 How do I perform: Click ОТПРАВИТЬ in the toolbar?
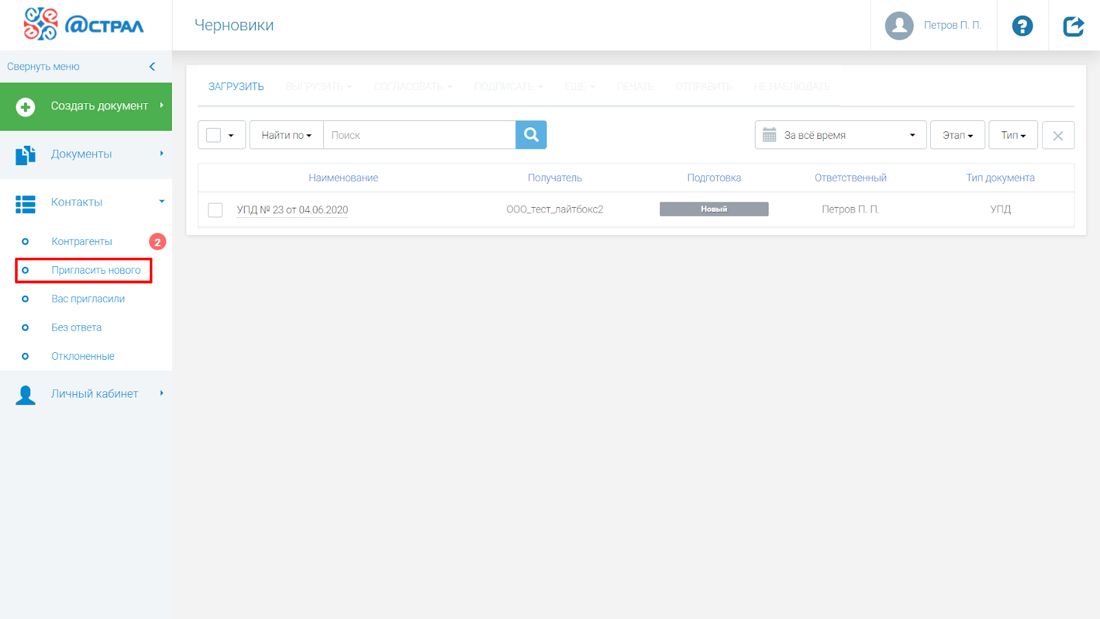point(704,87)
